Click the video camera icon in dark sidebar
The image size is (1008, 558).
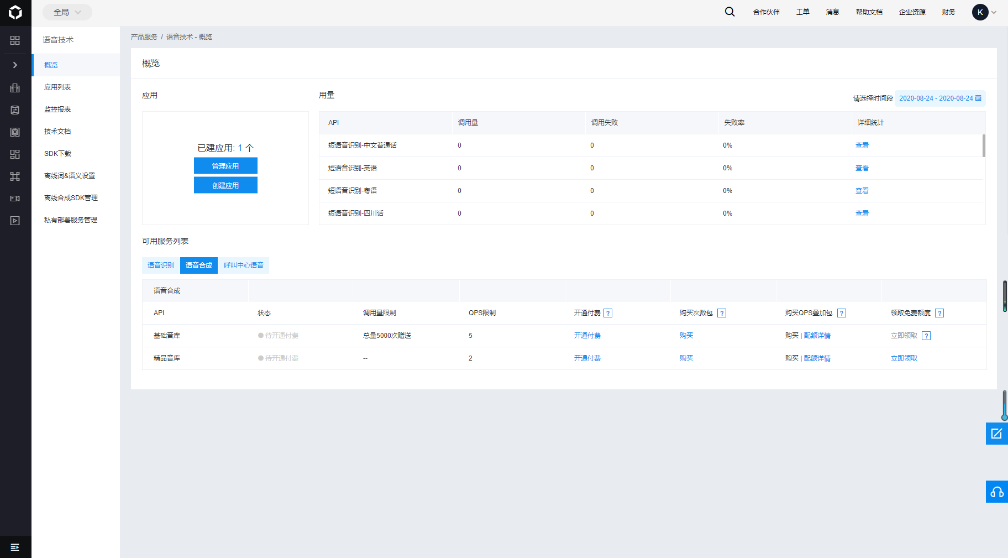click(15, 199)
